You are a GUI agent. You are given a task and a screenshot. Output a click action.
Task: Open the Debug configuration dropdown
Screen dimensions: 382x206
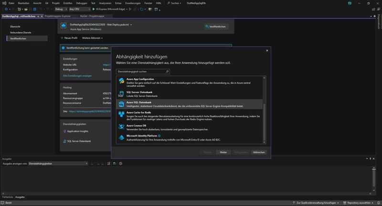click(61, 9)
